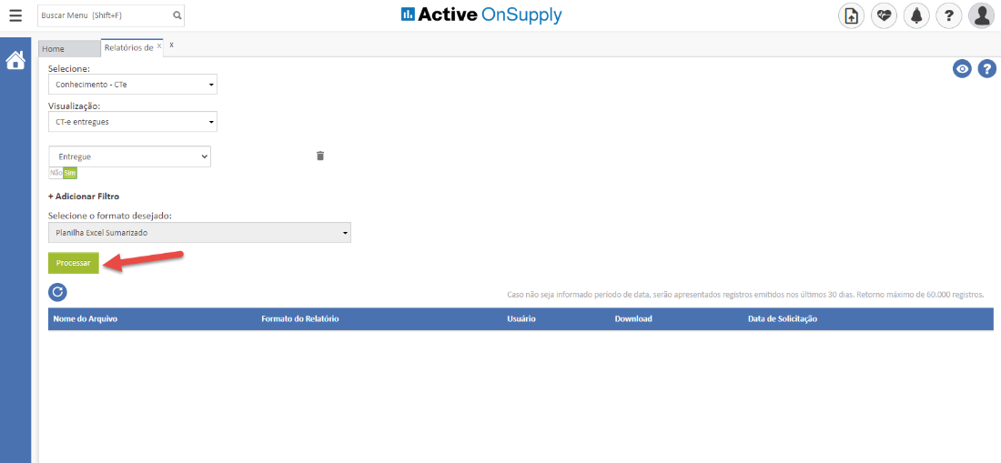Click the Visualização: label

(75, 106)
